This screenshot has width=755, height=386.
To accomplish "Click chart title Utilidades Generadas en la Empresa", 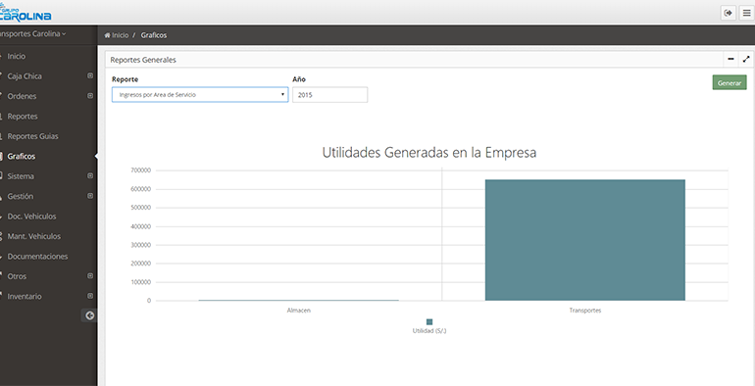I will 429,153.
